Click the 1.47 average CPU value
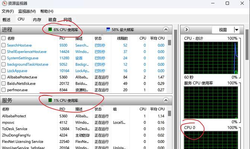 point(161,77)
